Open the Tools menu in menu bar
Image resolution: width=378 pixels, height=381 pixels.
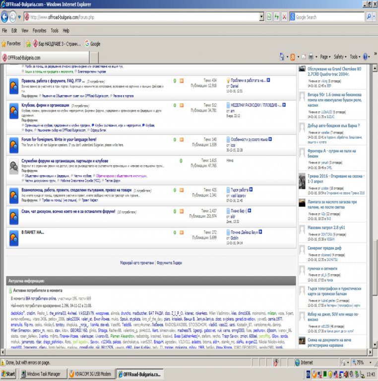pos(54,31)
